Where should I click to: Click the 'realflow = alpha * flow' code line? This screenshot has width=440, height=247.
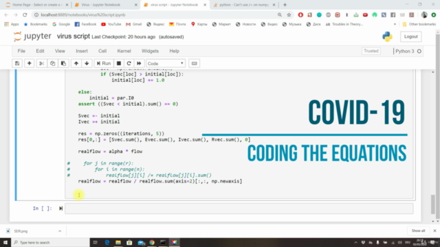click(110, 152)
